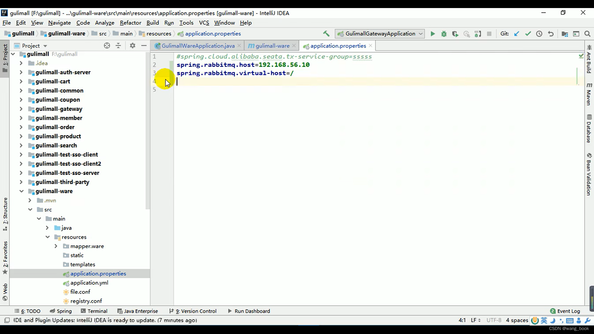Open run configuration dropdown GulimallGatewayApplication

[x=380, y=34]
